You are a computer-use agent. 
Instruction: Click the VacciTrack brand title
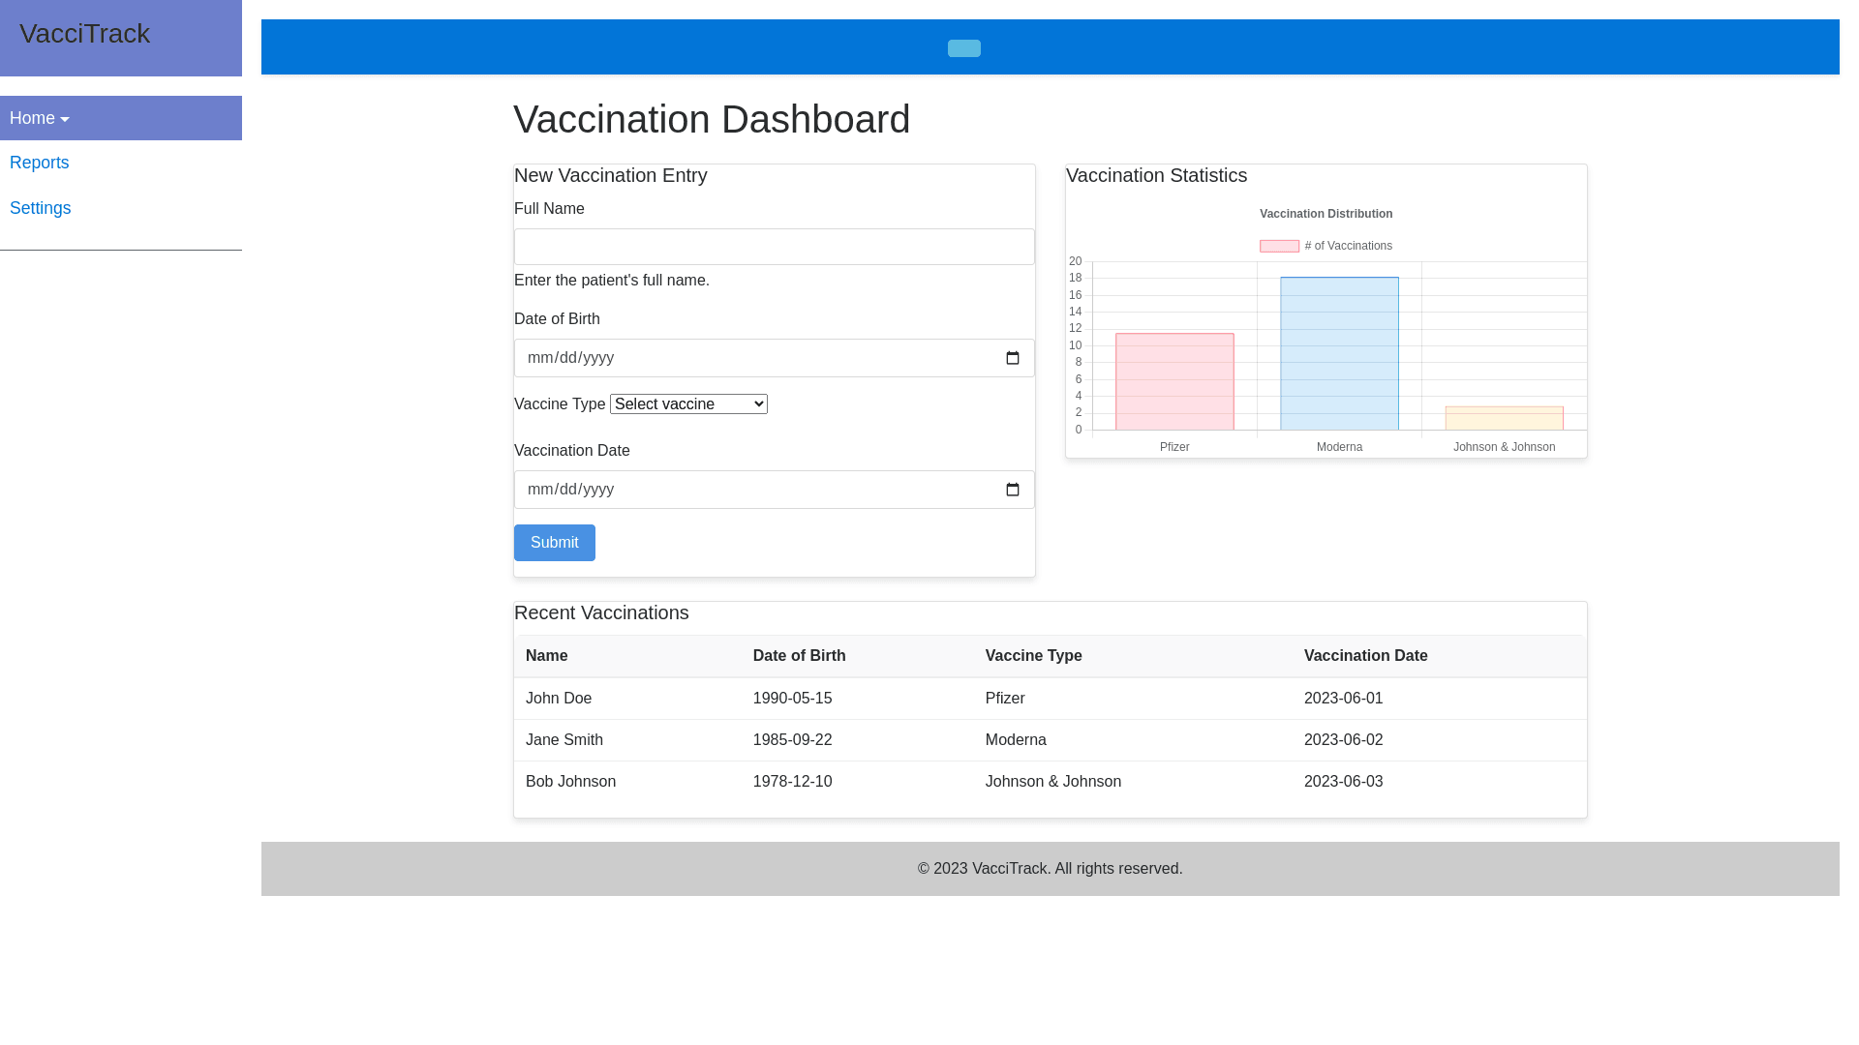tap(85, 34)
